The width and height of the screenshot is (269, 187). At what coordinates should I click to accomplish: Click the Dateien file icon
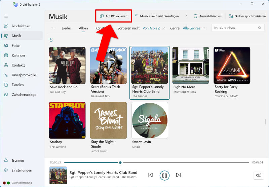6,85
